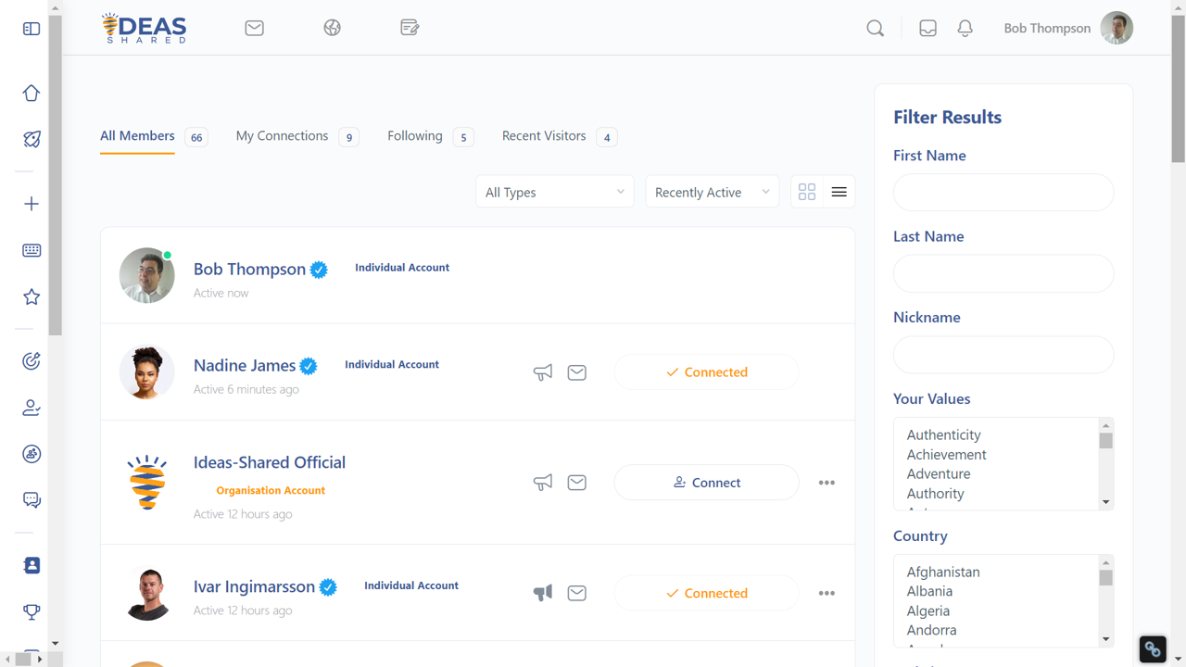Screen dimensions: 1186x667
Task: Select the All Members tab
Action: pyautogui.click(x=137, y=135)
